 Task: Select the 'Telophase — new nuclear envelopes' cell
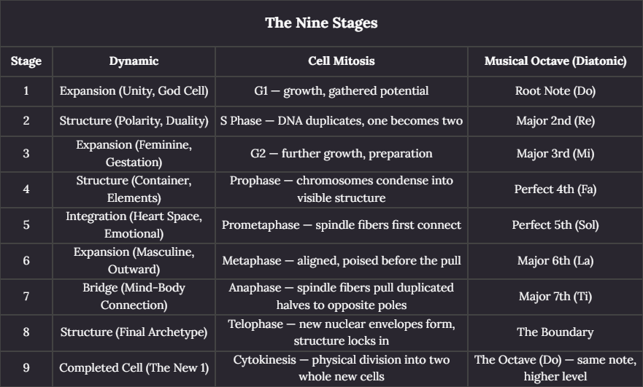pyautogui.click(x=341, y=332)
